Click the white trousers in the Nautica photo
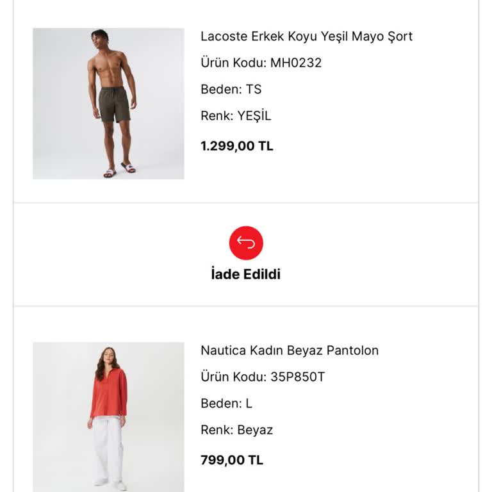 pos(108,445)
